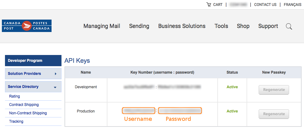The image size is (304, 128).
Task: Open the Tools menu
Action: click(x=221, y=26)
